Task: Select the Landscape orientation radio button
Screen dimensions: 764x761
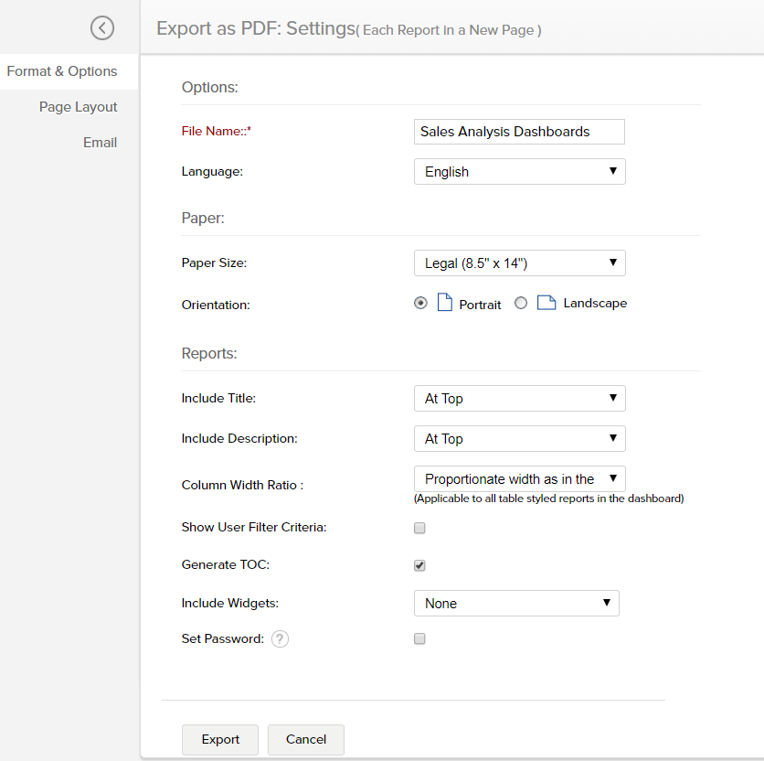Action: (521, 303)
